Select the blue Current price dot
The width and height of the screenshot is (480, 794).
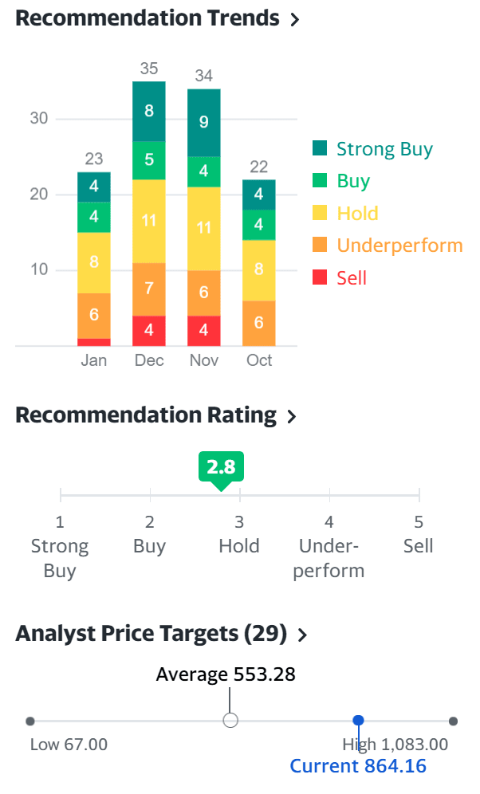(x=358, y=721)
